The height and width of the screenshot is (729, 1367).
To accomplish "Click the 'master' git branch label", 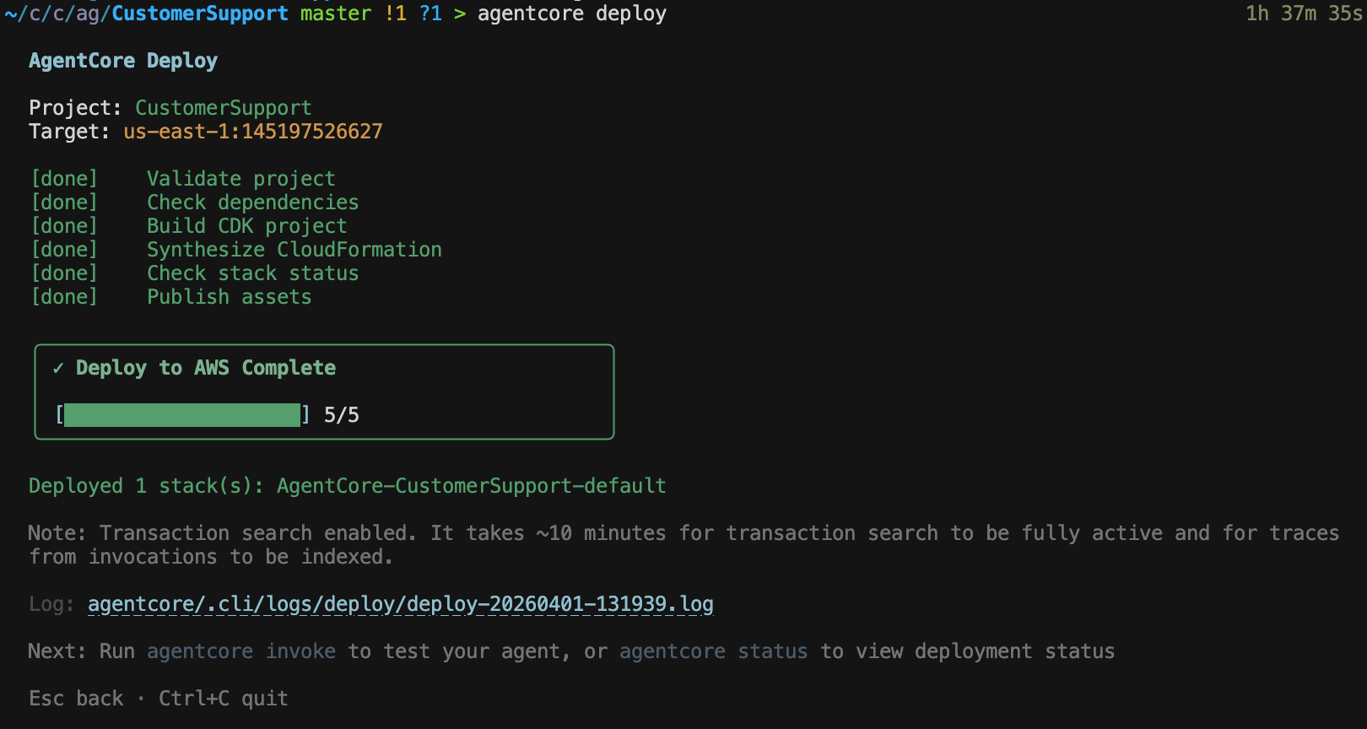I will click(335, 13).
